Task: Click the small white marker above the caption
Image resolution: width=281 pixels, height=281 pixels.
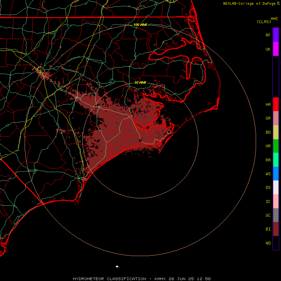Action: (117, 267)
